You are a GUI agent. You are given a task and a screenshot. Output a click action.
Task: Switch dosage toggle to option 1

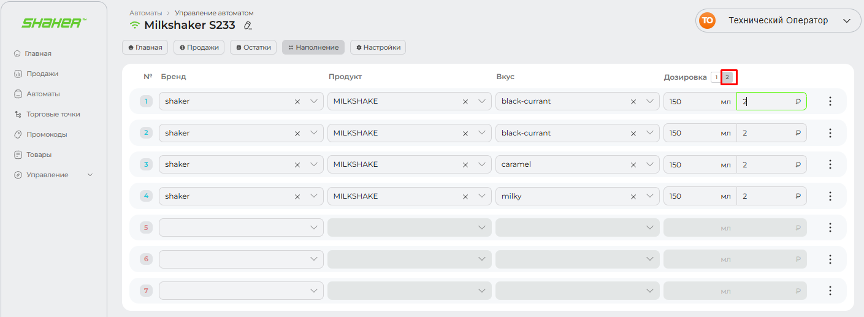pyautogui.click(x=716, y=77)
